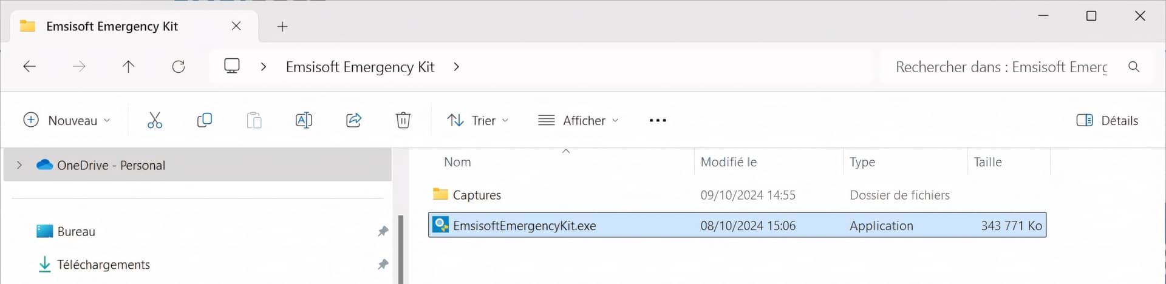Click the Cut scissors icon

[155, 120]
